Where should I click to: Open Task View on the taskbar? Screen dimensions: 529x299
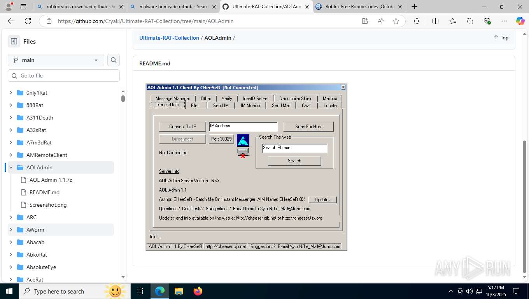(x=140, y=291)
